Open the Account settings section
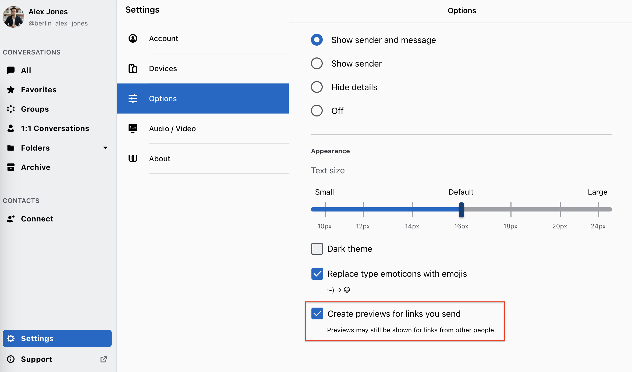The image size is (632, 372). pyautogui.click(x=203, y=38)
